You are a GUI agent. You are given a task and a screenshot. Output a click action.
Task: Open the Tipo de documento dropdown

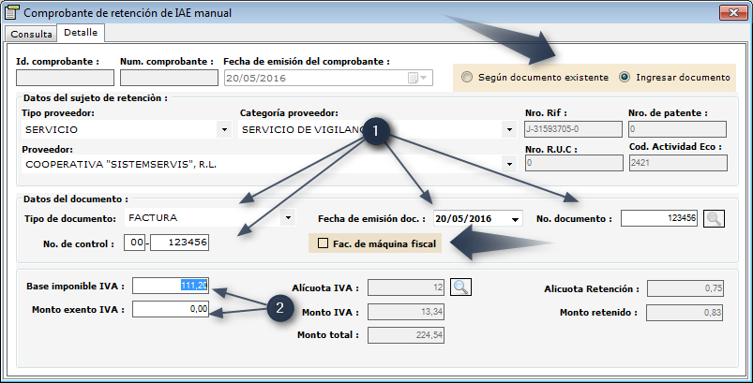288,217
